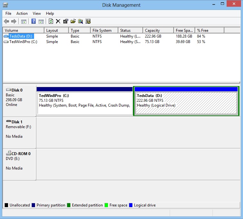
Task: Open the File menu
Action: coord(8,13)
